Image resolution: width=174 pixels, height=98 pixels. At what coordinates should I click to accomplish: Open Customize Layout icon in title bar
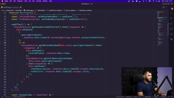click(172, 4)
